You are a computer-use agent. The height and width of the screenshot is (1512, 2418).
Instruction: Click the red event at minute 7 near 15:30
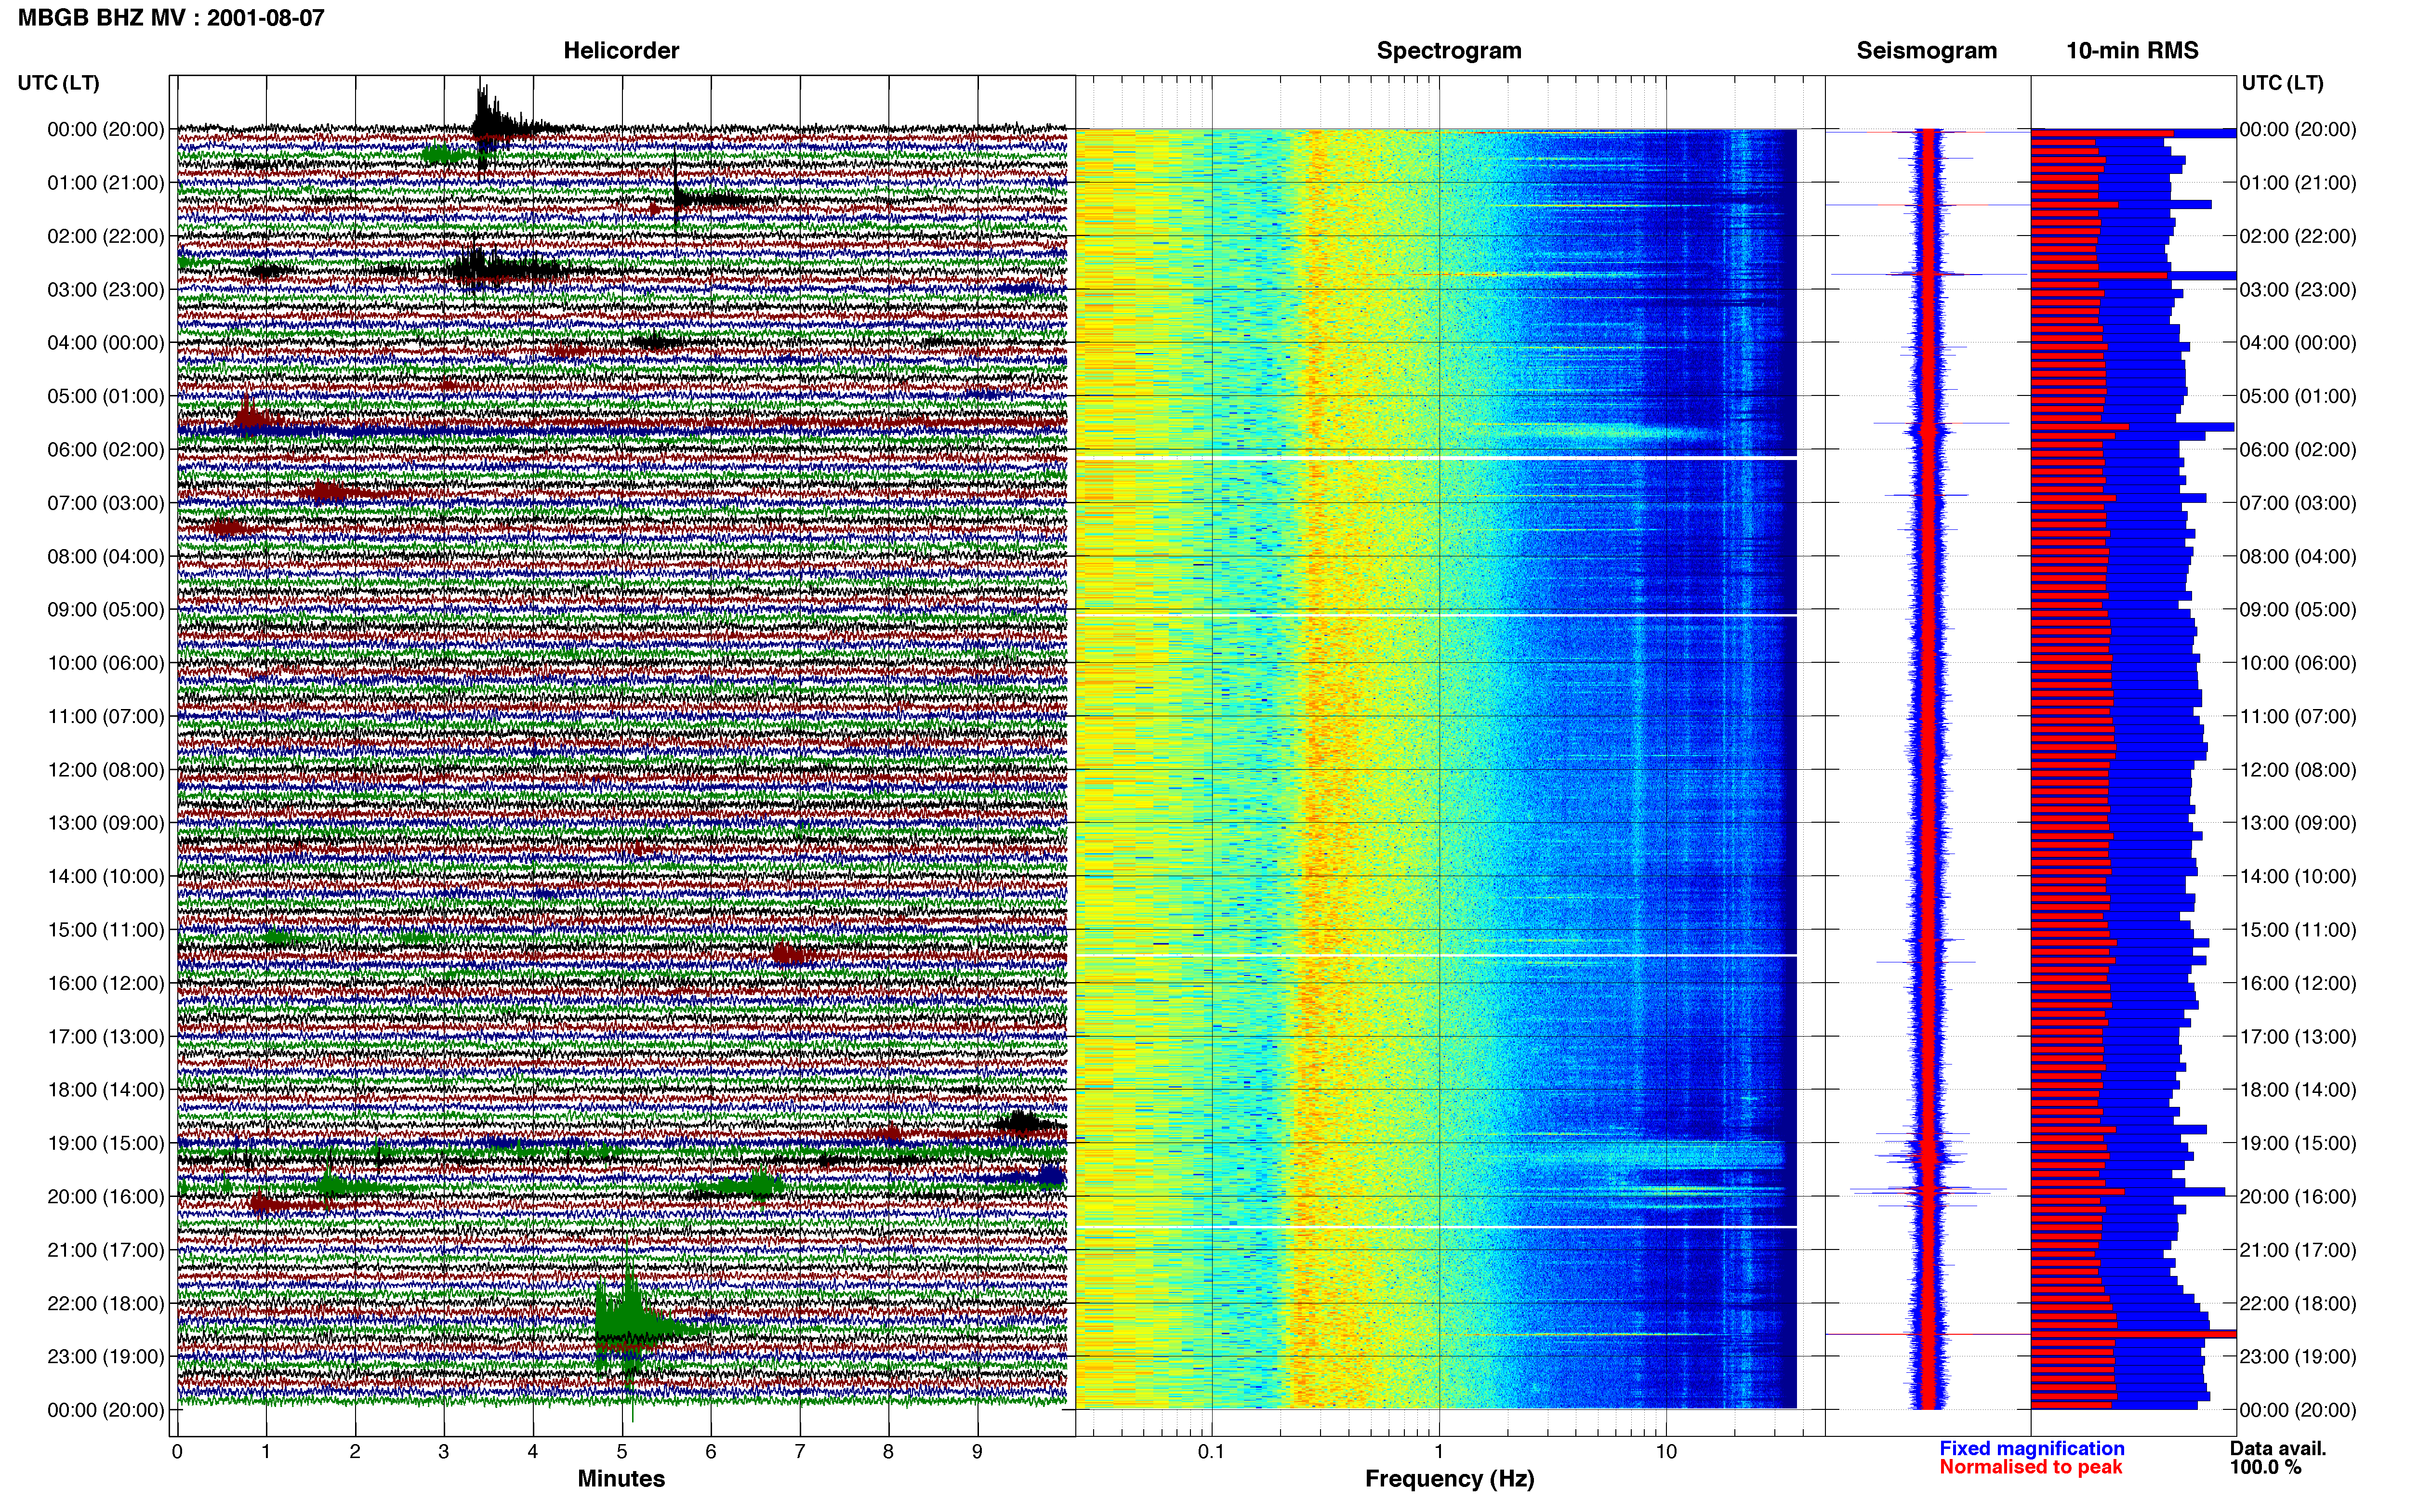pos(788,954)
